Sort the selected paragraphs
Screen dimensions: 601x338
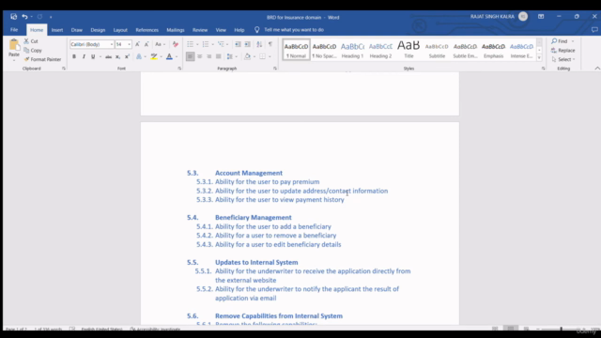tap(259, 44)
